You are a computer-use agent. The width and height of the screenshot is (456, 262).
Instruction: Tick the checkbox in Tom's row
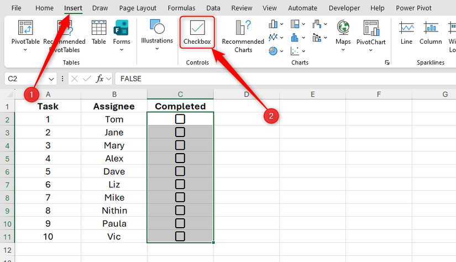180,119
